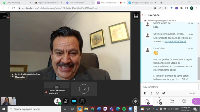Click the bbcollab address bar URL
Image resolution: width=200 pixels, height=112 pixels.
(60, 8)
